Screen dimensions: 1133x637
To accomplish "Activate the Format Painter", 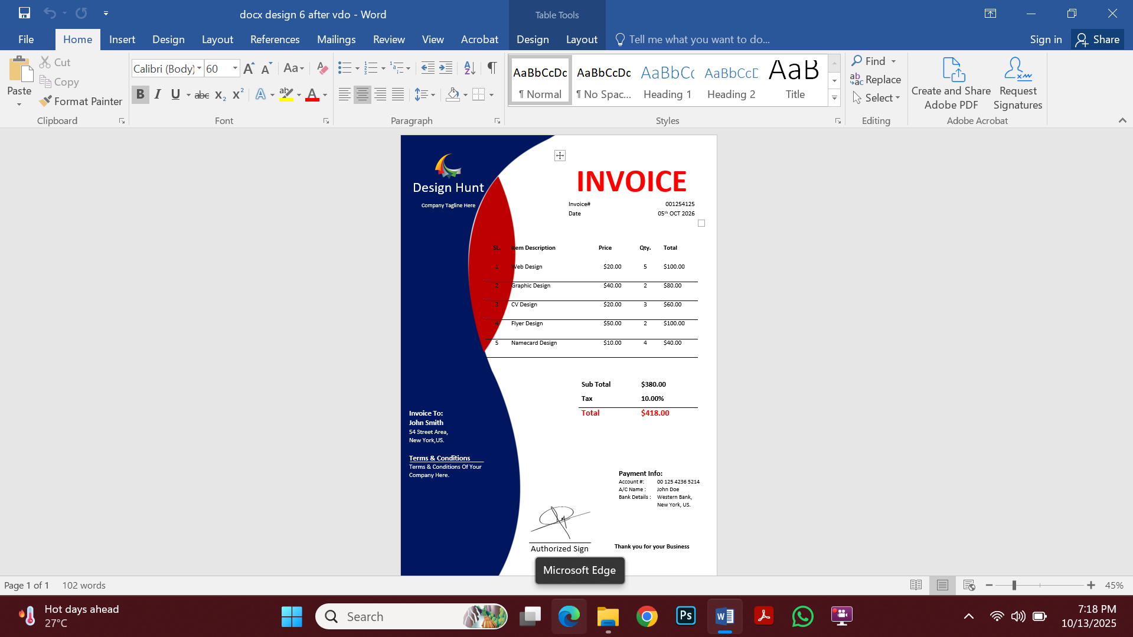I will click(x=81, y=101).
